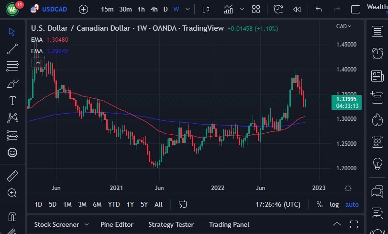The height and width of the screenshot is (234, 388).
Task: Select the 4h timeframe button
Action: [154, 9]
